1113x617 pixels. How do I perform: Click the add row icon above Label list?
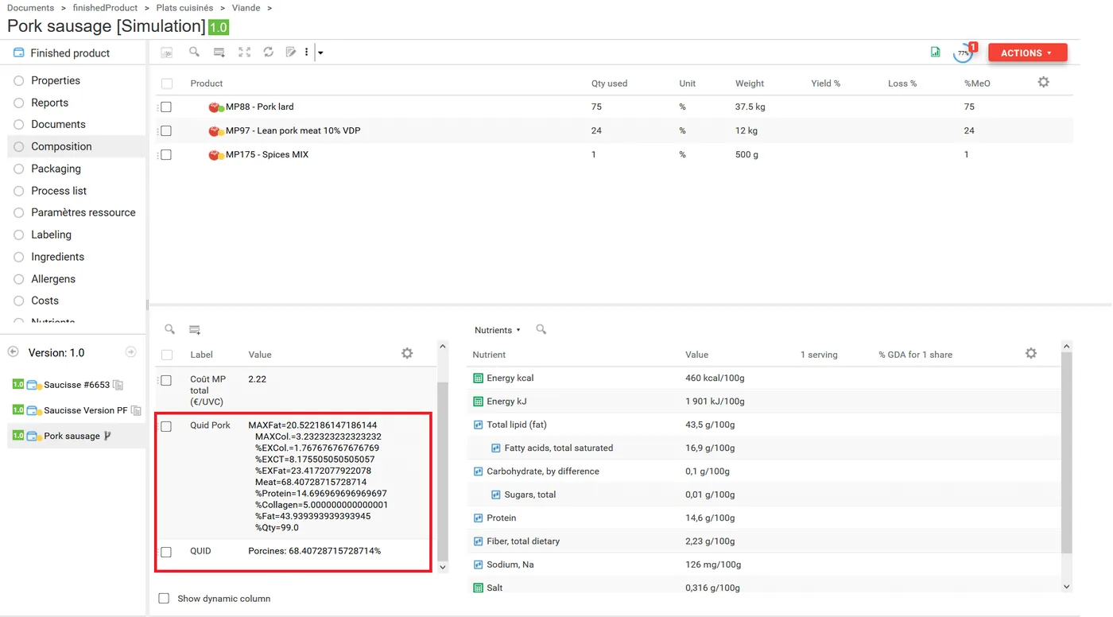pyautogui.click(x=195, y=329)
